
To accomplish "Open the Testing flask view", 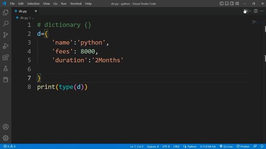I will pyautogui.click(x=5, y=68).
